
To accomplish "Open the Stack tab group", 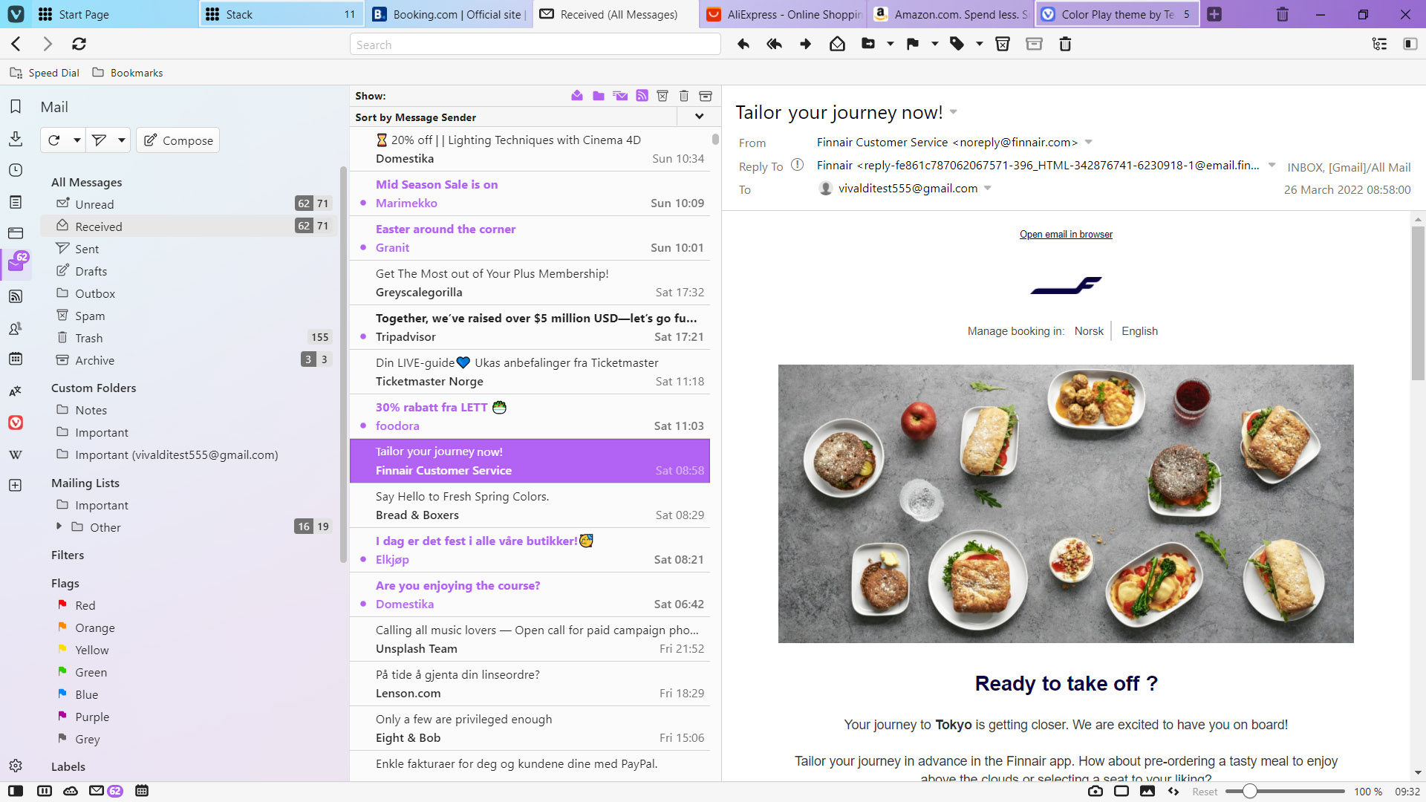I will (x=282, y=14).
